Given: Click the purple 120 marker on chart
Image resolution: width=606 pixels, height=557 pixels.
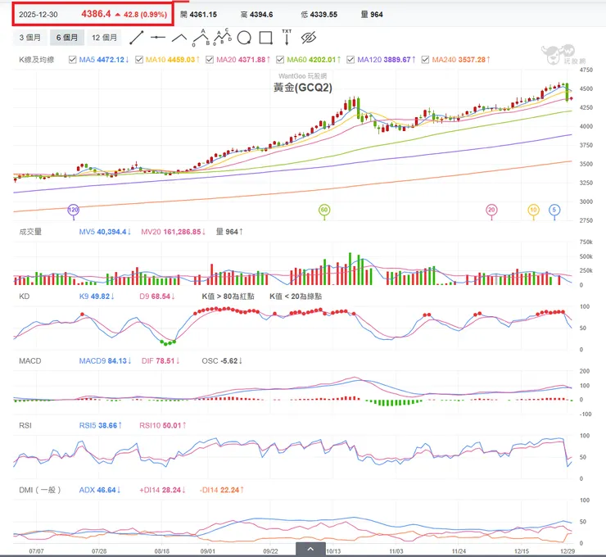Looking at the screenshot, I should (x=74, y=210).
